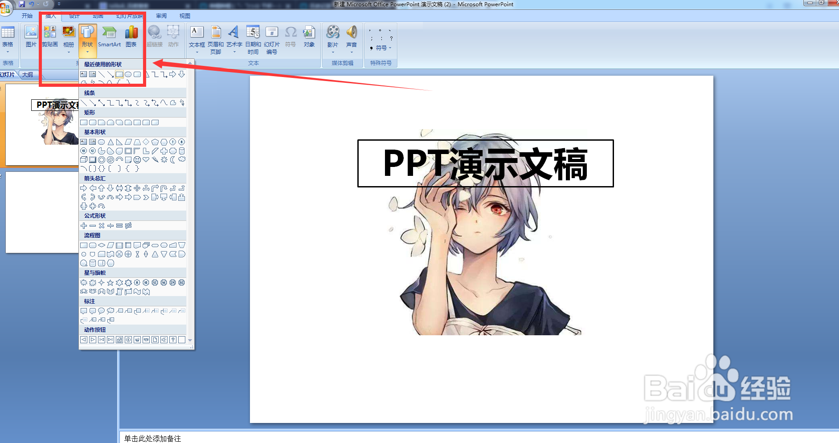Insert an object with 对象
The width and height of the screenshot is (839, 443).
(x=309, y=37)
